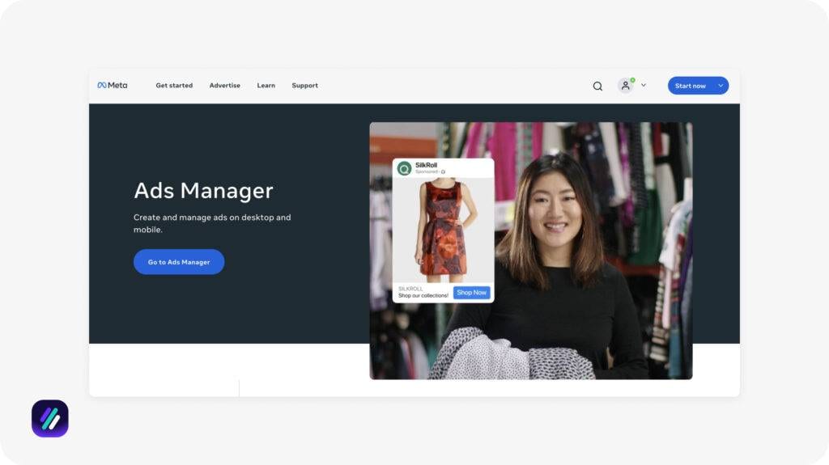Click the Ads Manager heading
Image resolution: width=829 pixels, height=465 pixels.
click(203, 190)
